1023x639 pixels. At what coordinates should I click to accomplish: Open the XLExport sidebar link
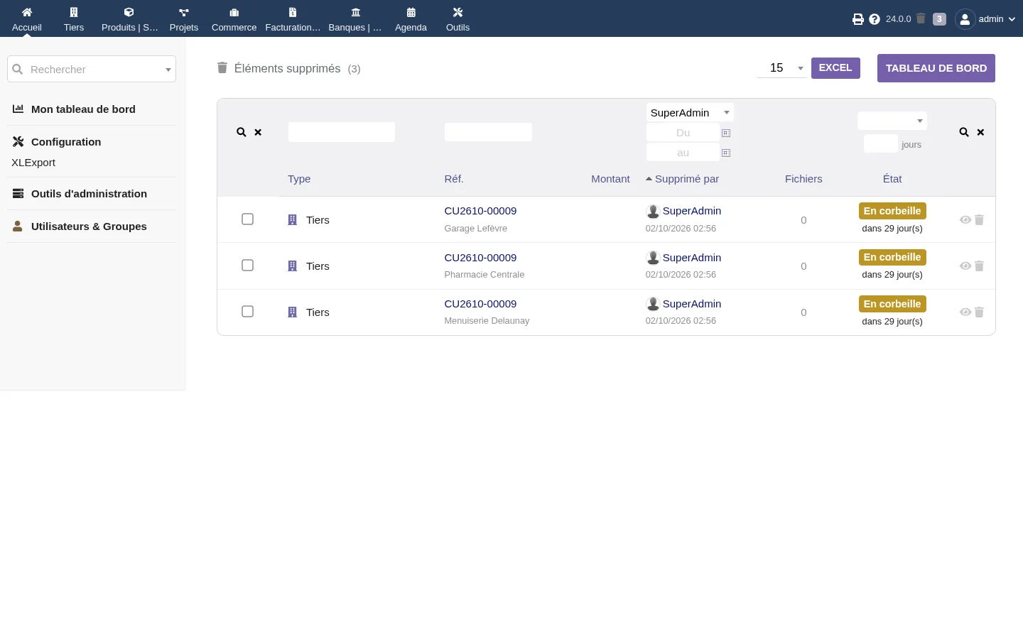33,163
